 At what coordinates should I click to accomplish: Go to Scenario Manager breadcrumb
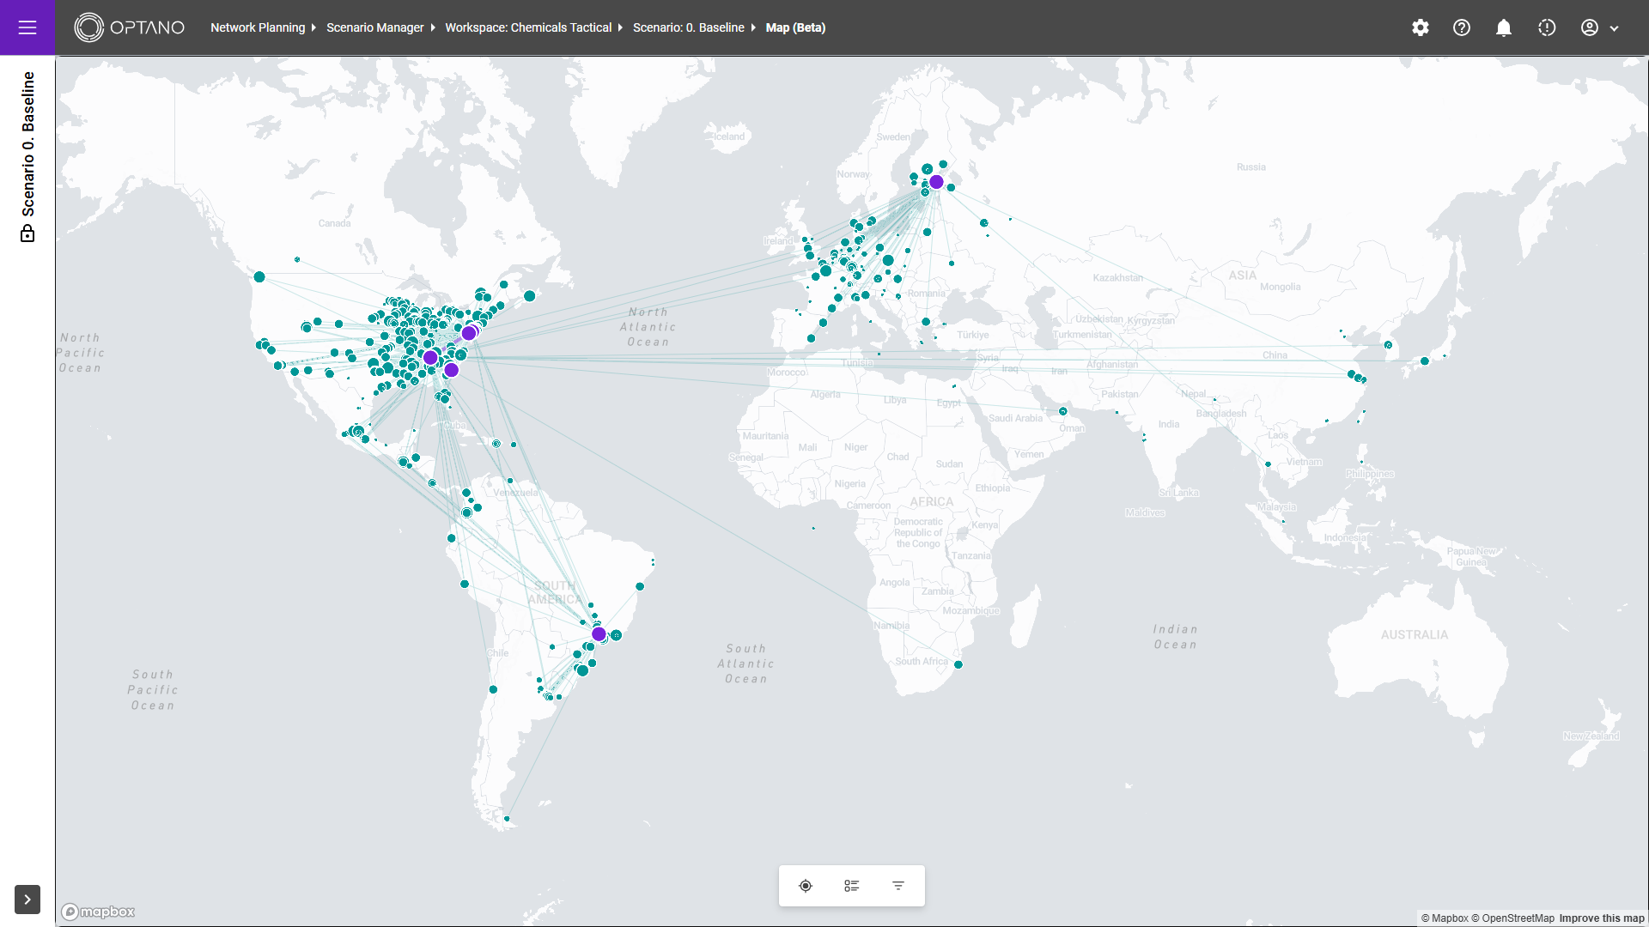pyautogui.click(x=375, y=27)
